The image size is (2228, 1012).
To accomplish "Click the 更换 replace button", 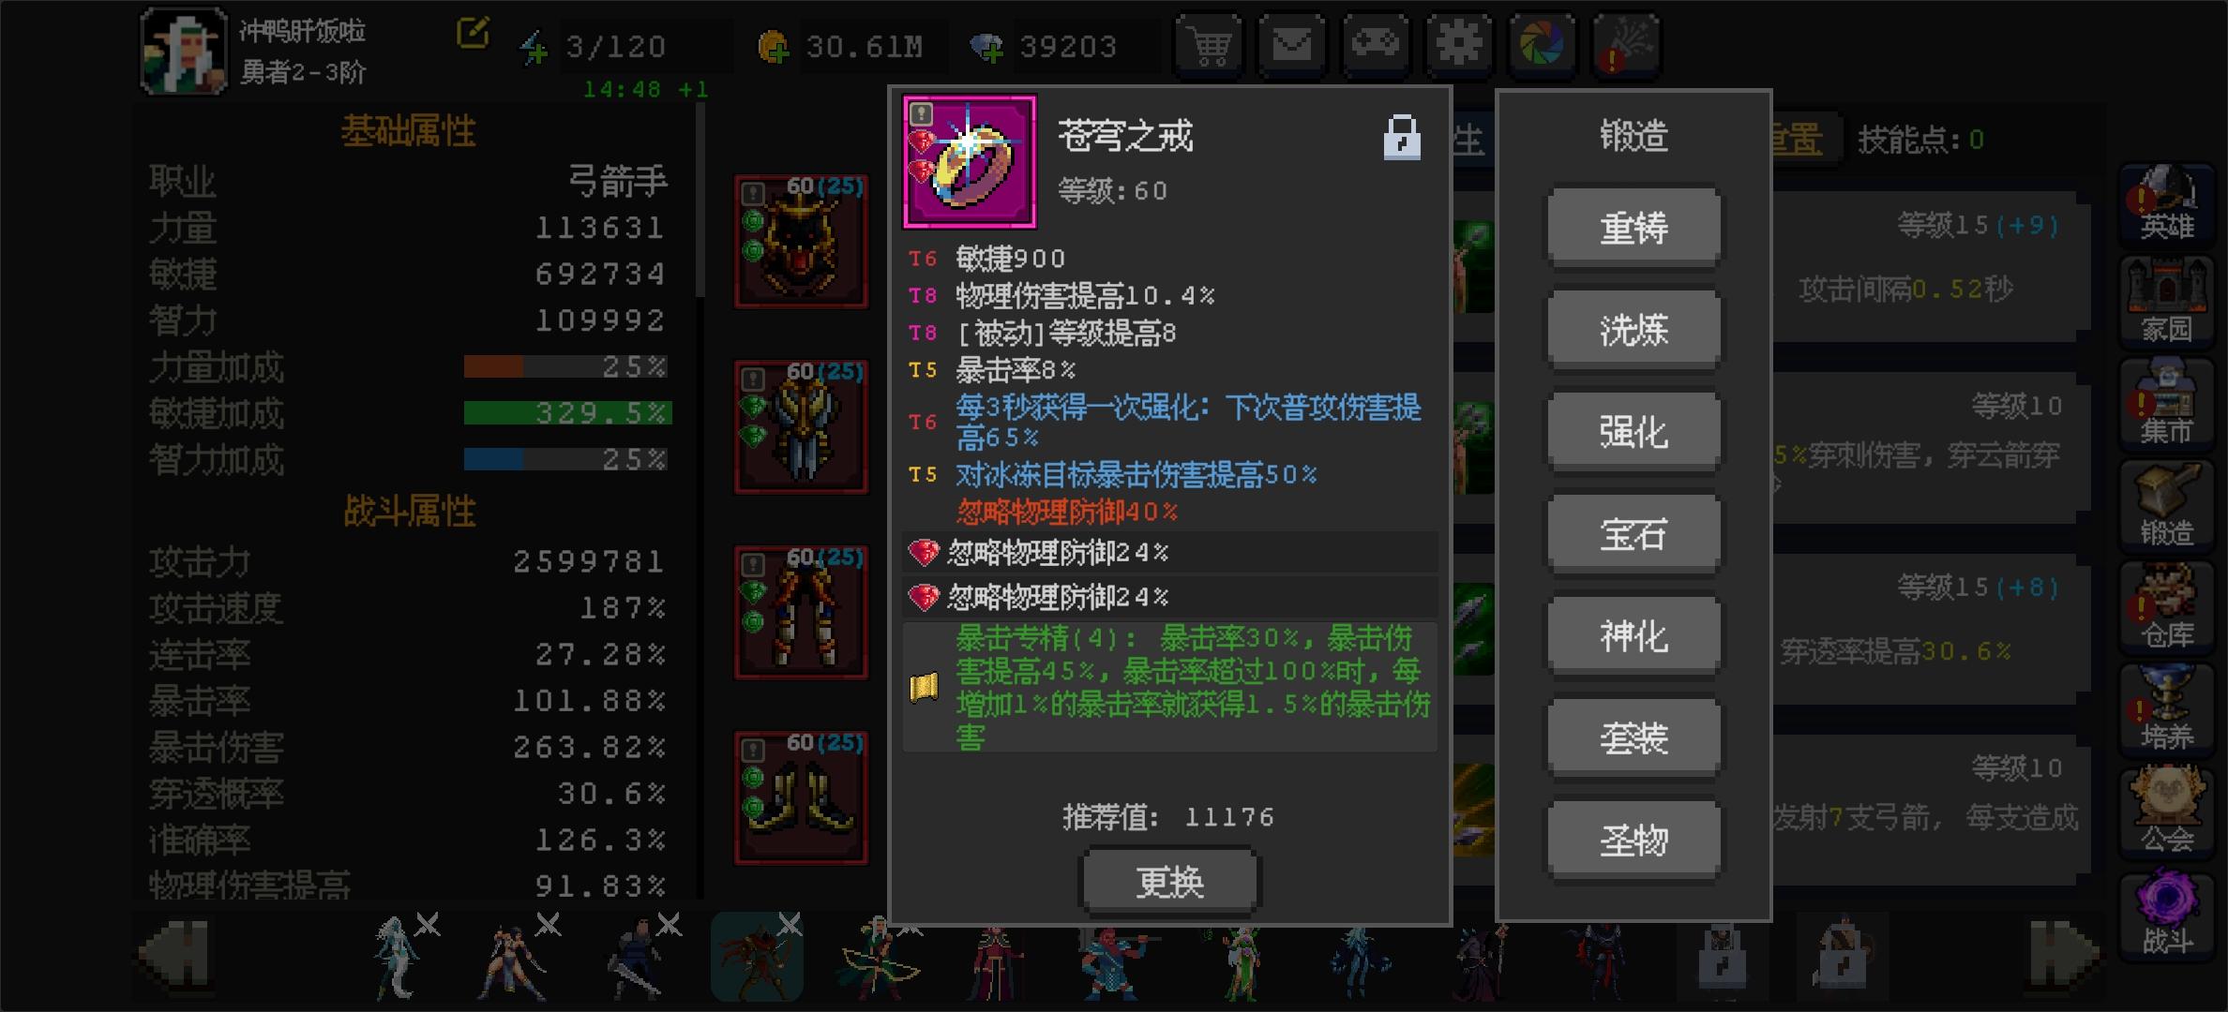I will [1170, 882].
